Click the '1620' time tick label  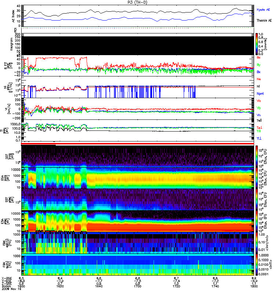click(x=60, y=286)
